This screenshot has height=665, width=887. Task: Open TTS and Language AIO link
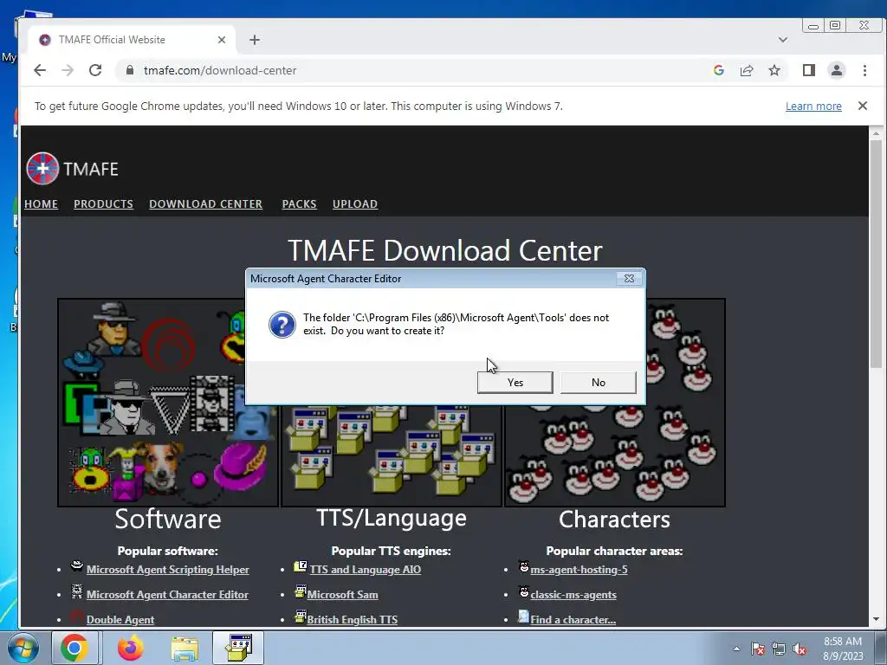(365, 570)
